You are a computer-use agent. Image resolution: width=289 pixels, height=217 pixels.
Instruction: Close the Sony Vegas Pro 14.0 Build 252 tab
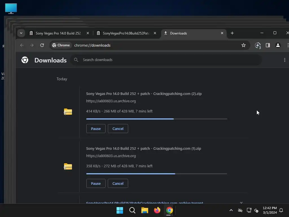88,33
